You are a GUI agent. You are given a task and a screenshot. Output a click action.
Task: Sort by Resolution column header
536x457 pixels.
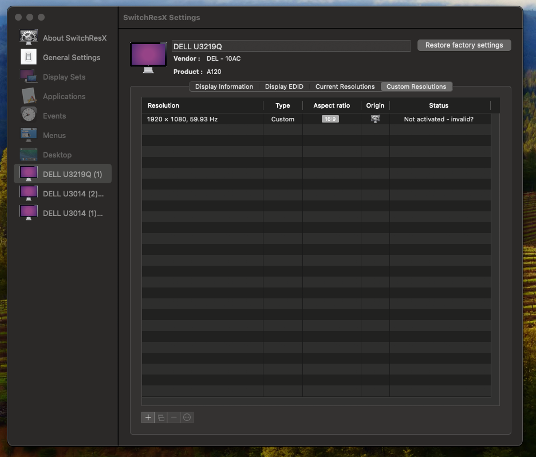[202, 105]
